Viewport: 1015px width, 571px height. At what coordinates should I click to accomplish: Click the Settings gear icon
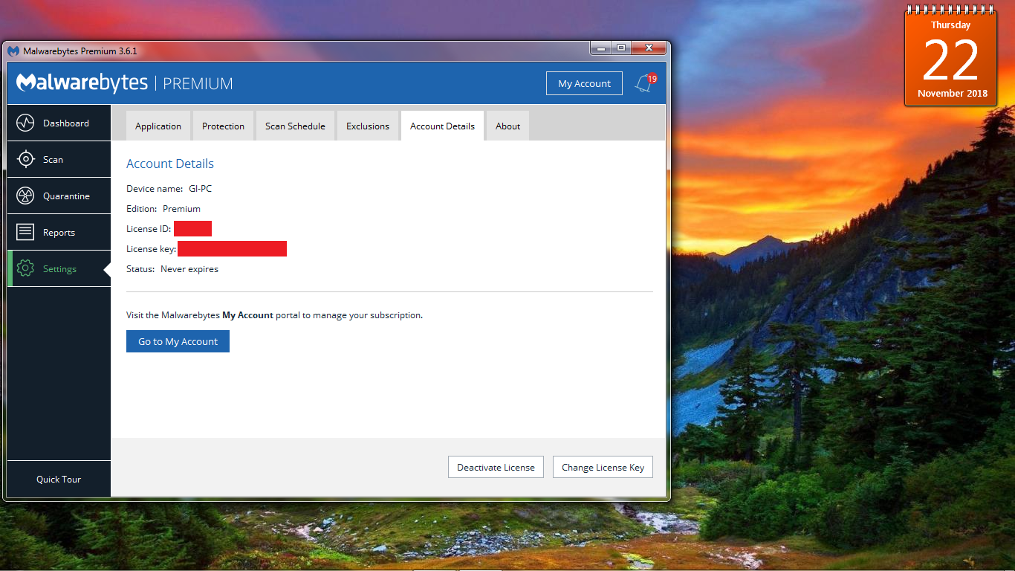[x=25, y=268]
